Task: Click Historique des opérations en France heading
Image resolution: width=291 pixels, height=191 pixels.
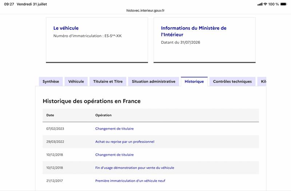Action: click(x=92, y=101)
